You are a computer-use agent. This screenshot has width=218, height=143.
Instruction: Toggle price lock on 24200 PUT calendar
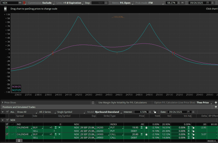pos(146,127)
